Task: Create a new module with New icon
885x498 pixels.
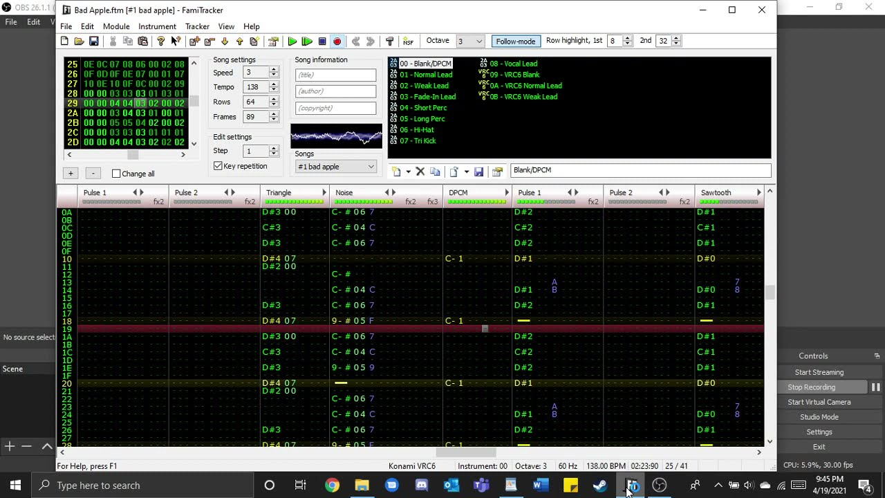Action: (64, 41)
